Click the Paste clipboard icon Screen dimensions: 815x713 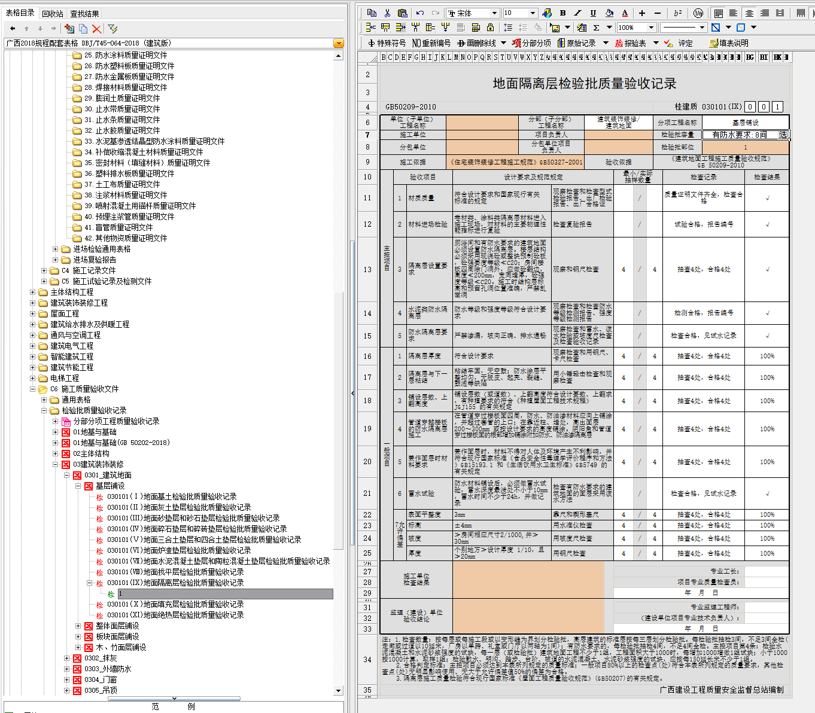click(403, 13)
